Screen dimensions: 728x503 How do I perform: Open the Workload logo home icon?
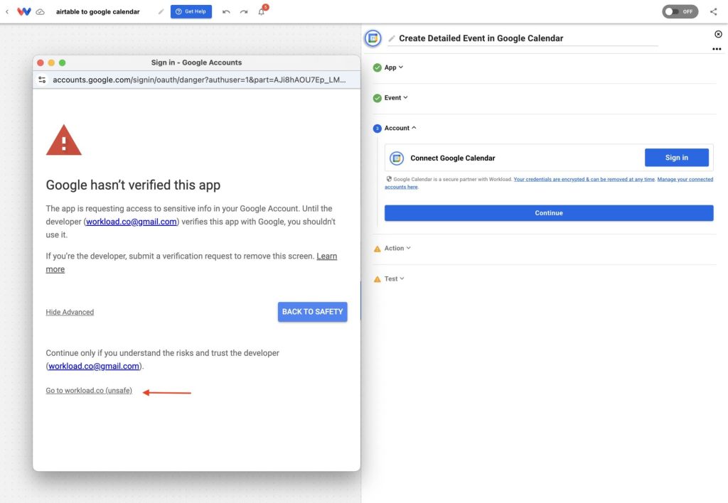point(24,11)
